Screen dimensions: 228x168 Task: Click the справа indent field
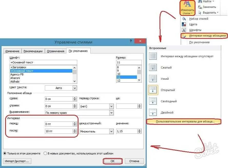point(59,106)
